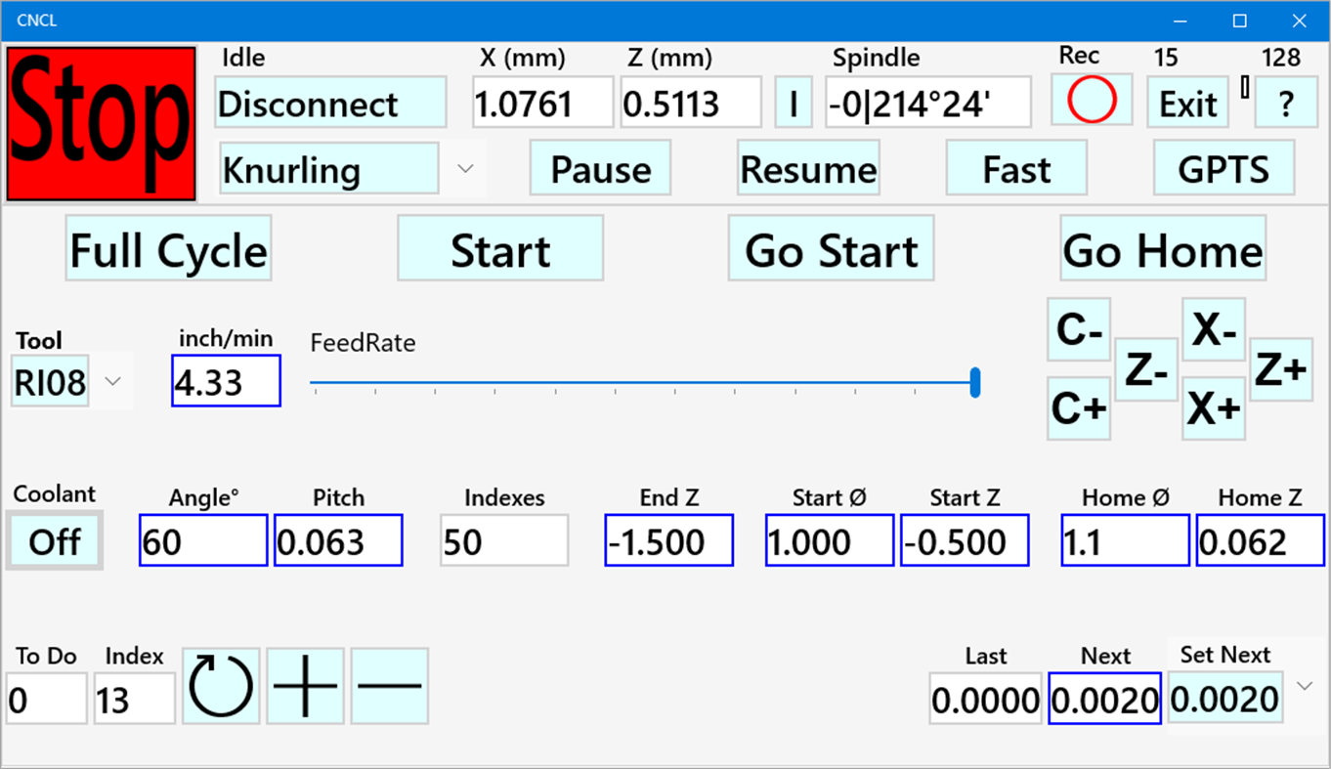Pause the current operation
This screenshot has width=1331, height=769.
[599, 167]
